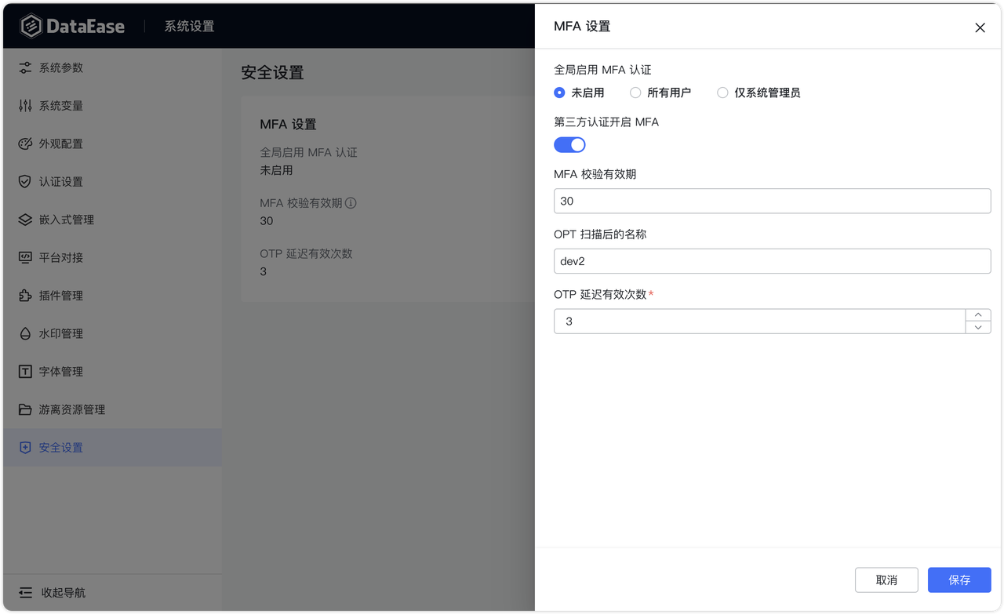Click the MFA 设置 card heading

pos(288,125)
